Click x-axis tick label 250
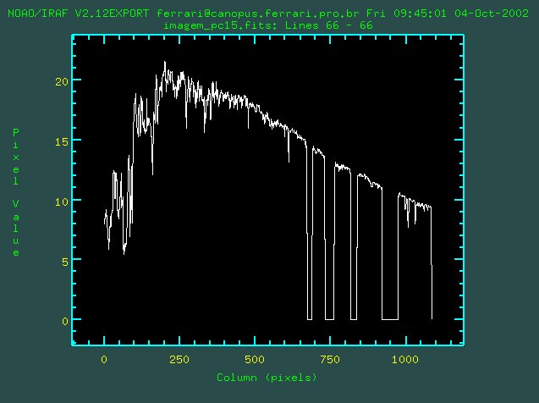 click(179, 360)
